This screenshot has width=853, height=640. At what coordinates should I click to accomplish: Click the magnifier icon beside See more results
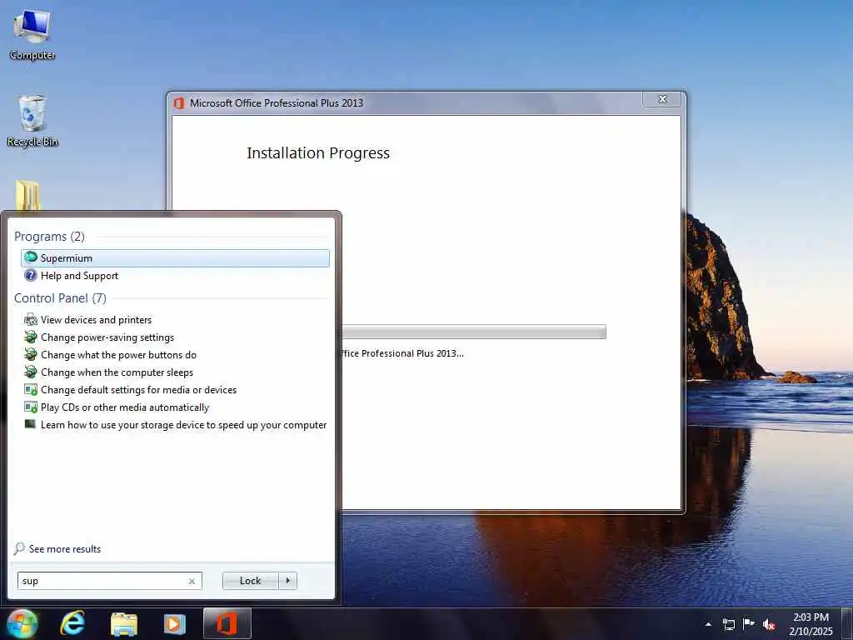pyautogui.click(x=20, y=548)
